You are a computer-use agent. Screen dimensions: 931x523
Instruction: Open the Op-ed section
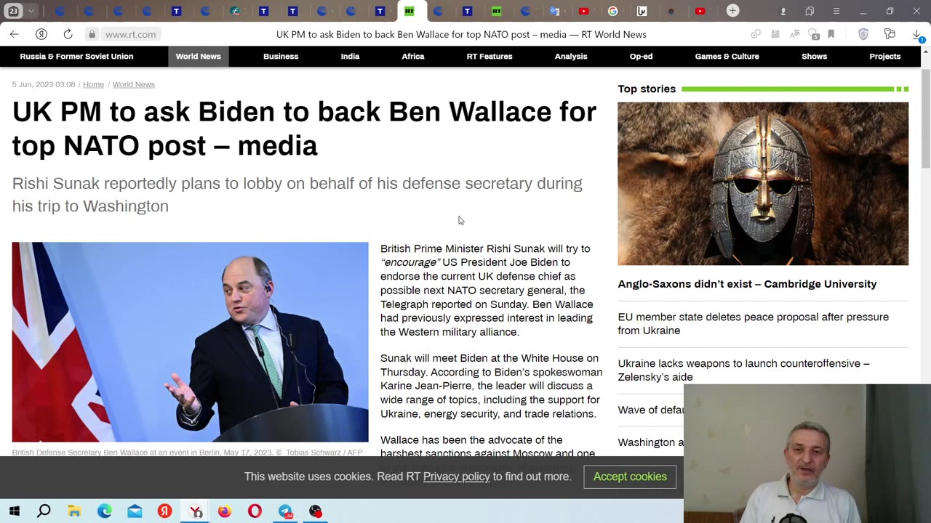pos(641,56)
